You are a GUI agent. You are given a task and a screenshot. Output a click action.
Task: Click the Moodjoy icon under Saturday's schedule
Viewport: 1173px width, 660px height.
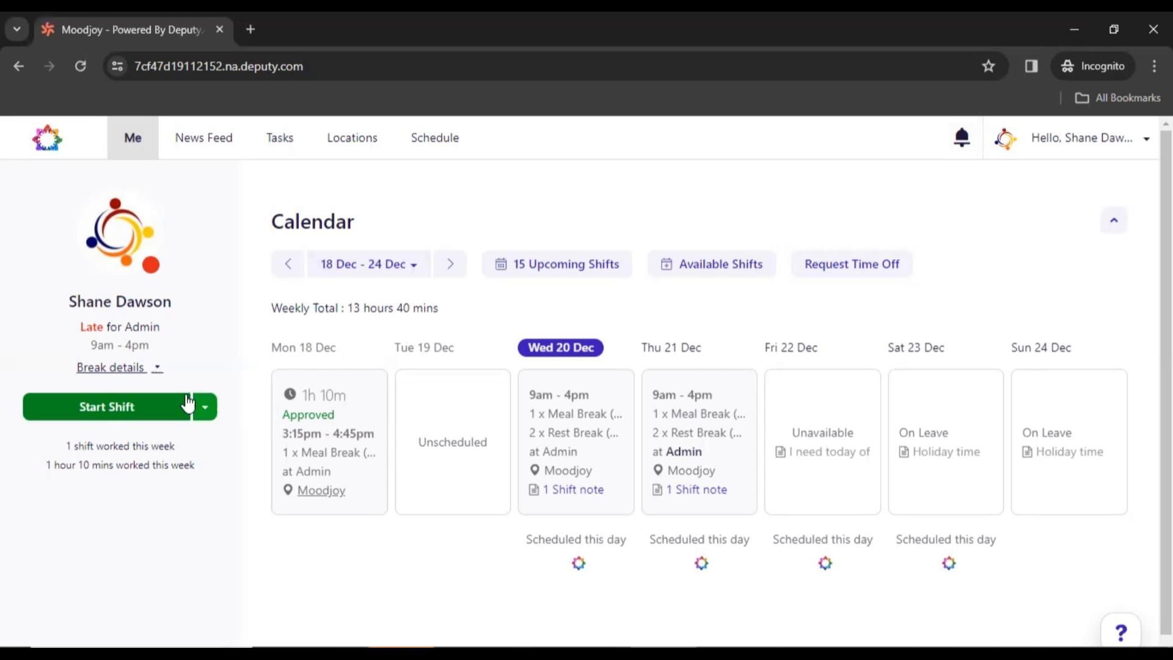(x=948, y=563)
